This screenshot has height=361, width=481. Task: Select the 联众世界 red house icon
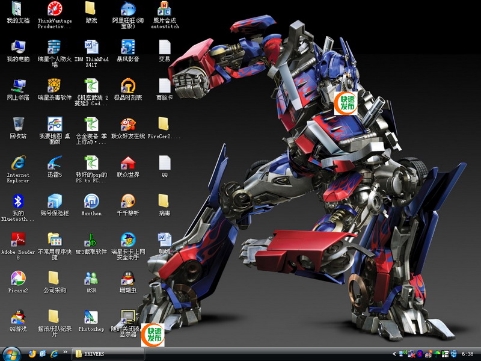click(x=128, y=167)
